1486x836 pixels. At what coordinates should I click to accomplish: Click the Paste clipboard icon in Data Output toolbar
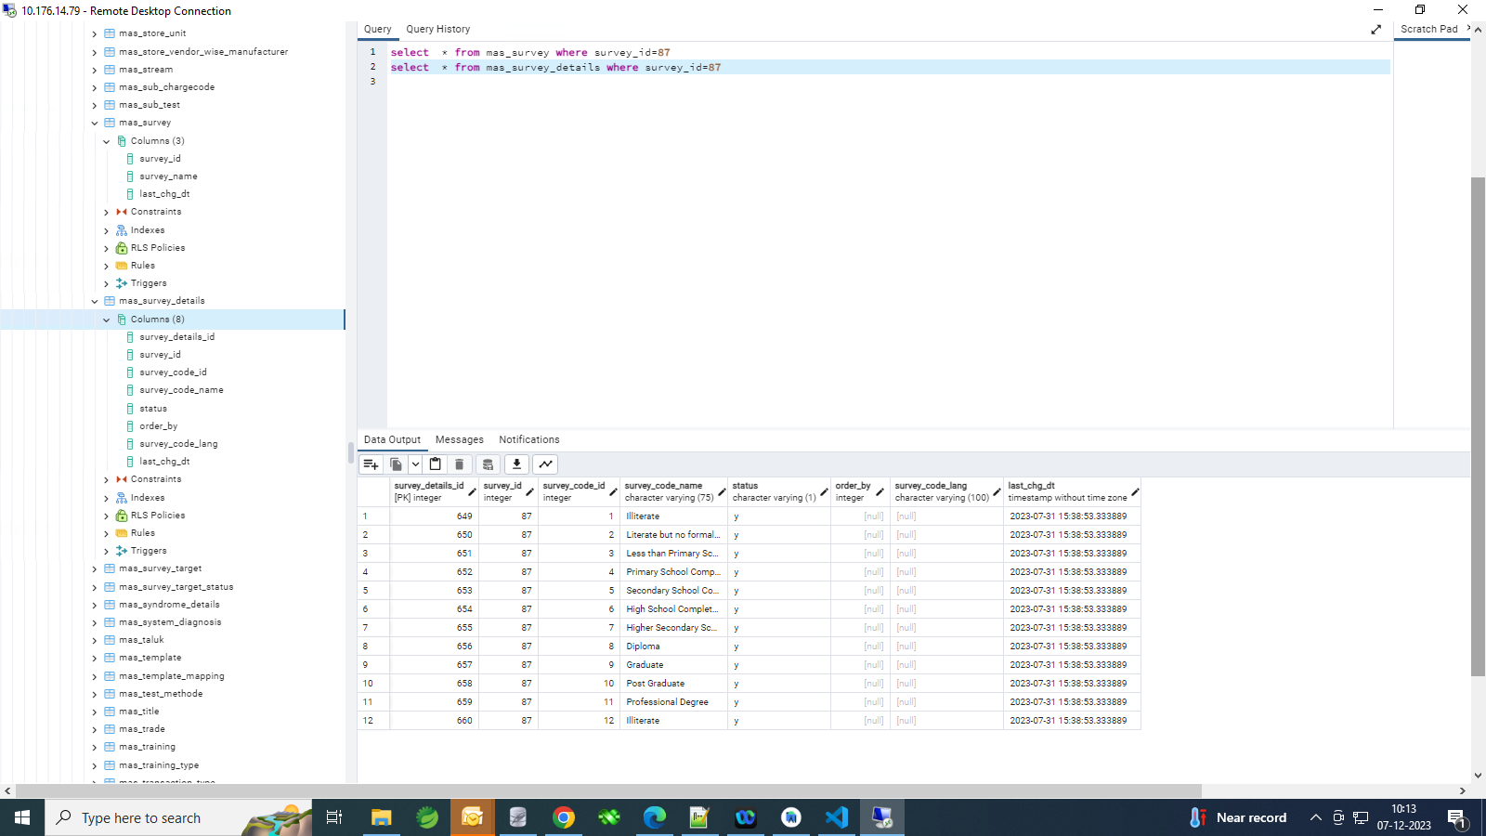click(435, 464)
